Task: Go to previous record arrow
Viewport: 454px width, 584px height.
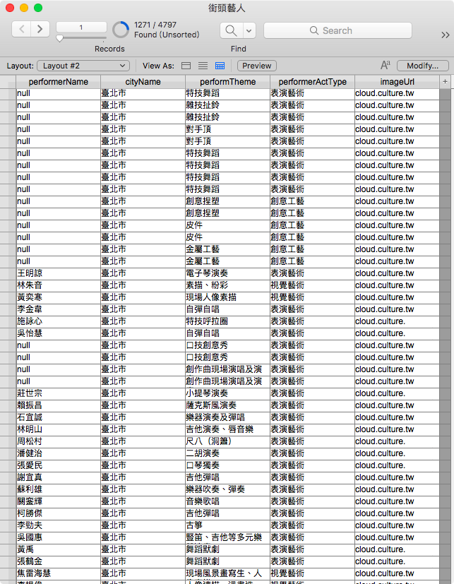Action: point(22,29)
